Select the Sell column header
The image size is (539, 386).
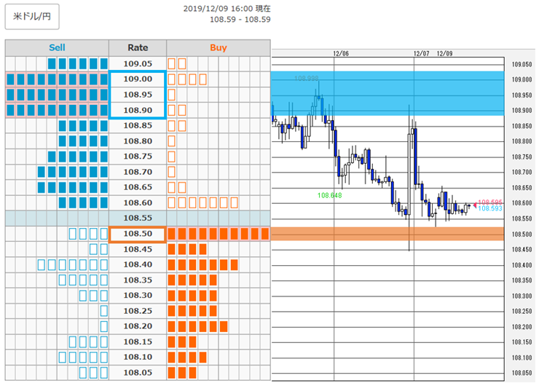(57, 48)
